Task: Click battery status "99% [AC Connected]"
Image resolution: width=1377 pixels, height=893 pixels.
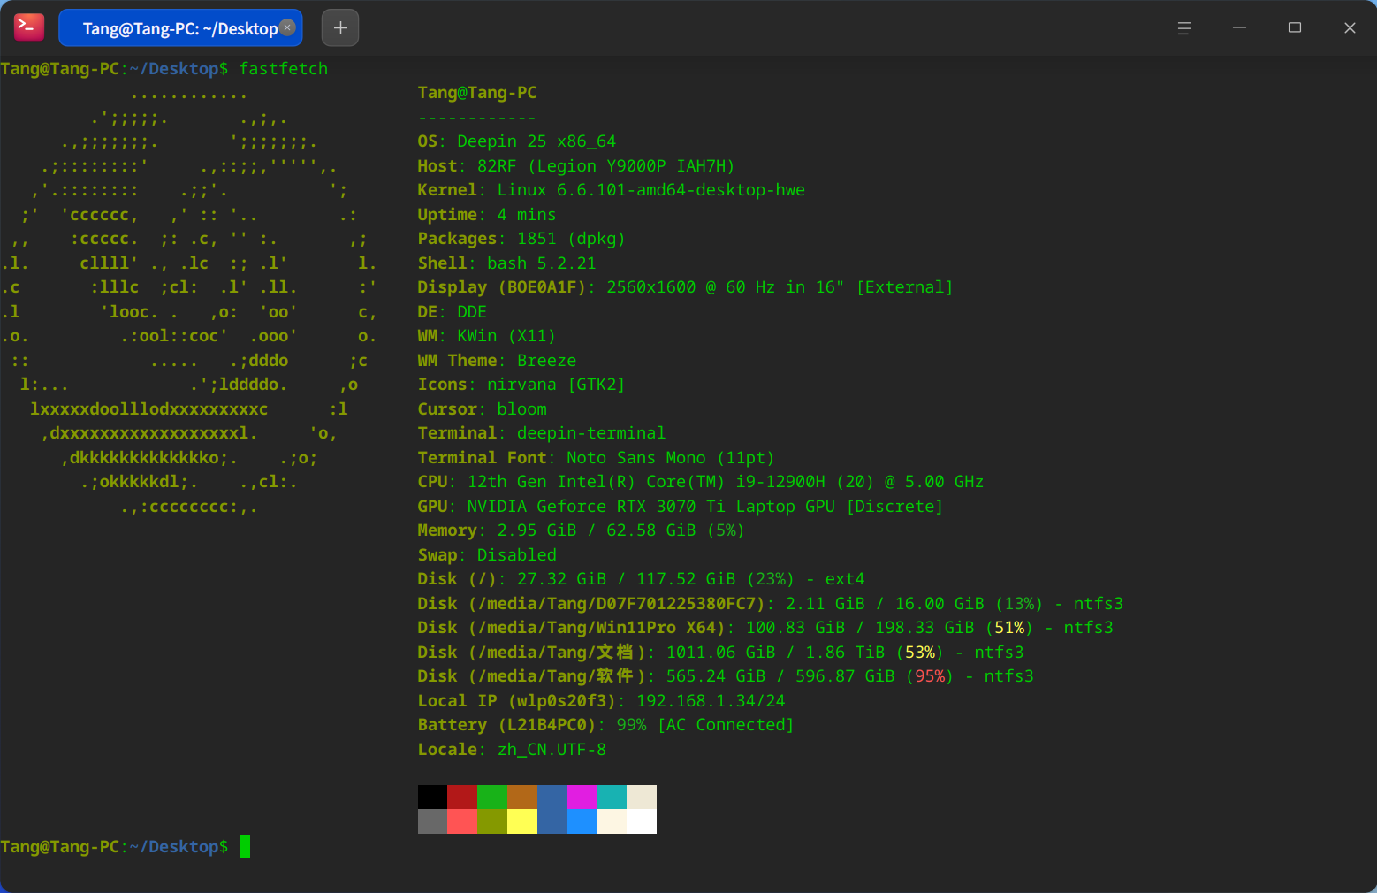Action: [705, 725]
